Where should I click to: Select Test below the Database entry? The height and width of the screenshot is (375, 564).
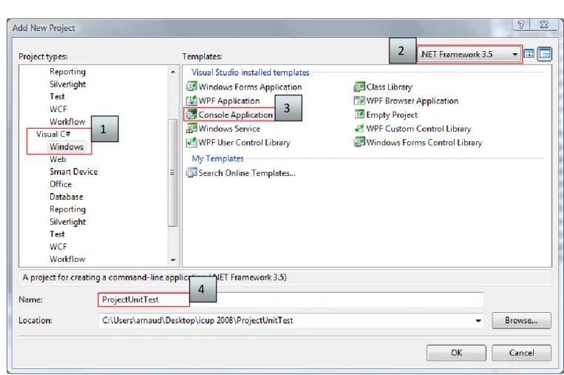pyautogui.click(x=57, y=234)
